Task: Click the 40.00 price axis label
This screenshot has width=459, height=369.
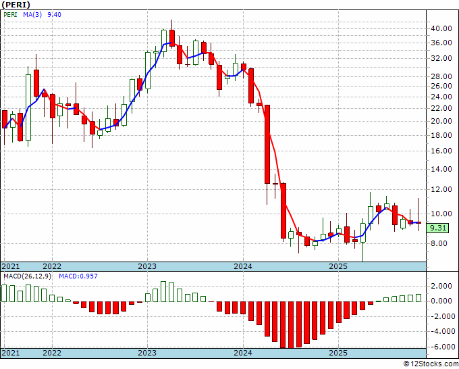Action: [441, 29]
